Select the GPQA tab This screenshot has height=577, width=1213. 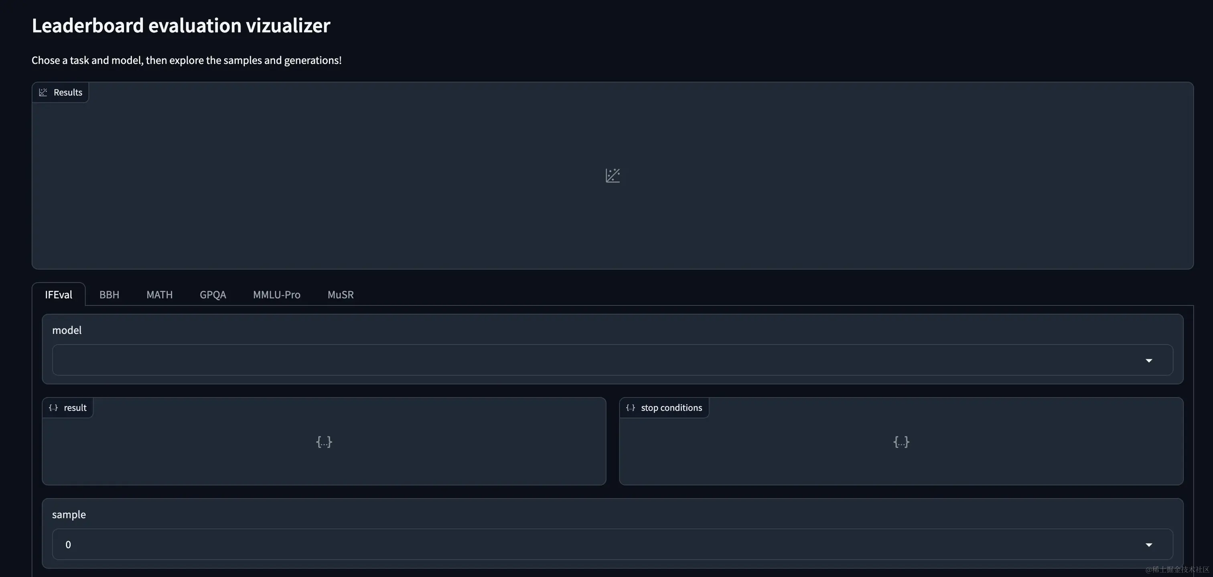coord(213,294)
